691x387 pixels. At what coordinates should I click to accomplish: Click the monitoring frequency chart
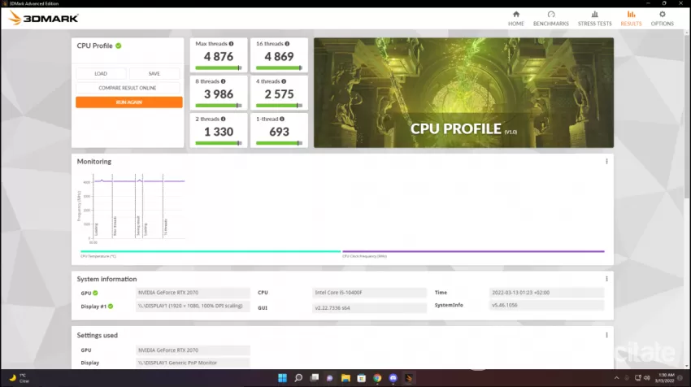(132, 208)
